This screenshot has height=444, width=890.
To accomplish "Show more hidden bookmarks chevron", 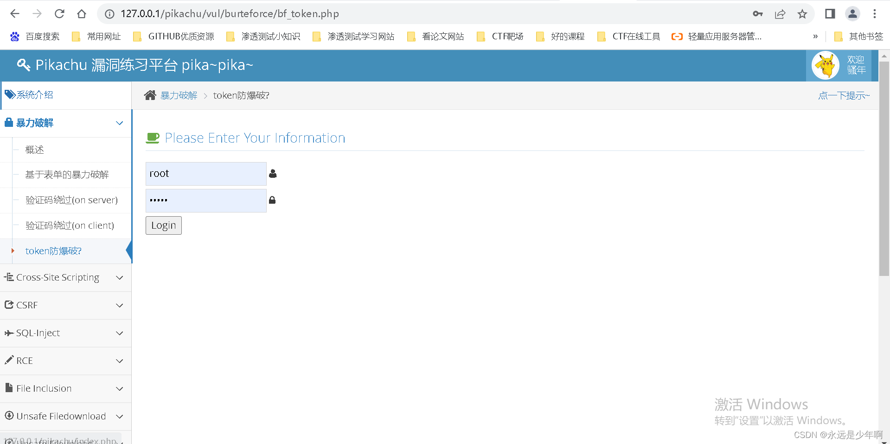I will point(815,37).
